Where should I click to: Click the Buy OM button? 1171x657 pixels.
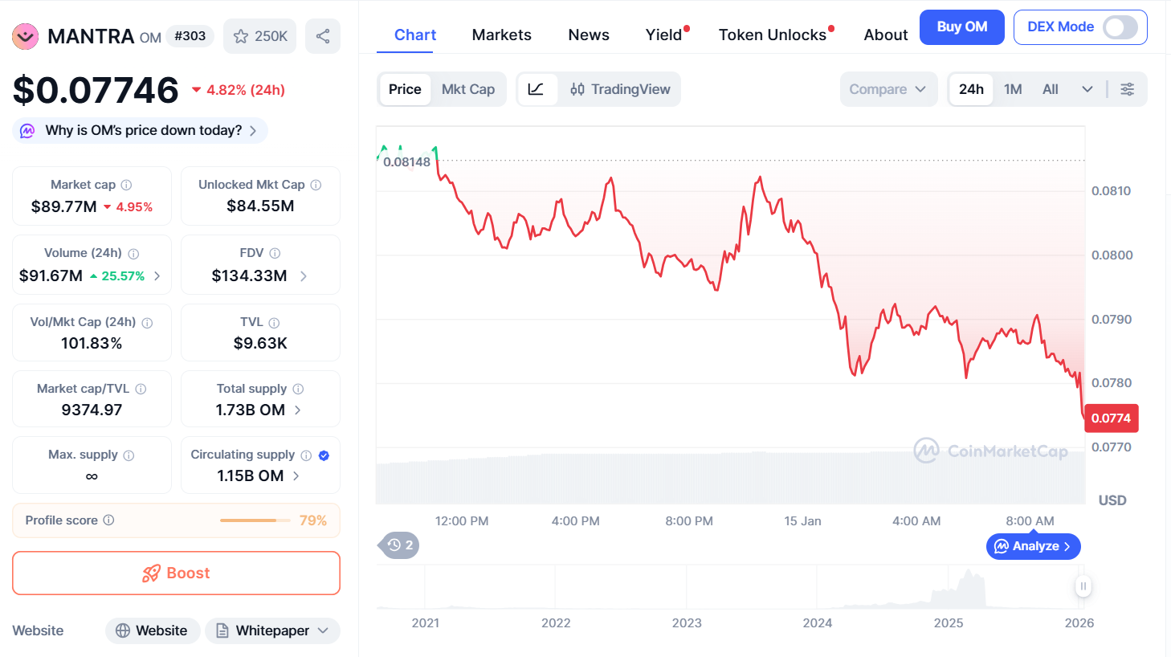(x=961, y=27)
